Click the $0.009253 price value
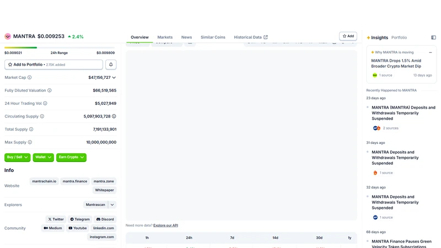 pyautogui.click(x=51, y=36)
